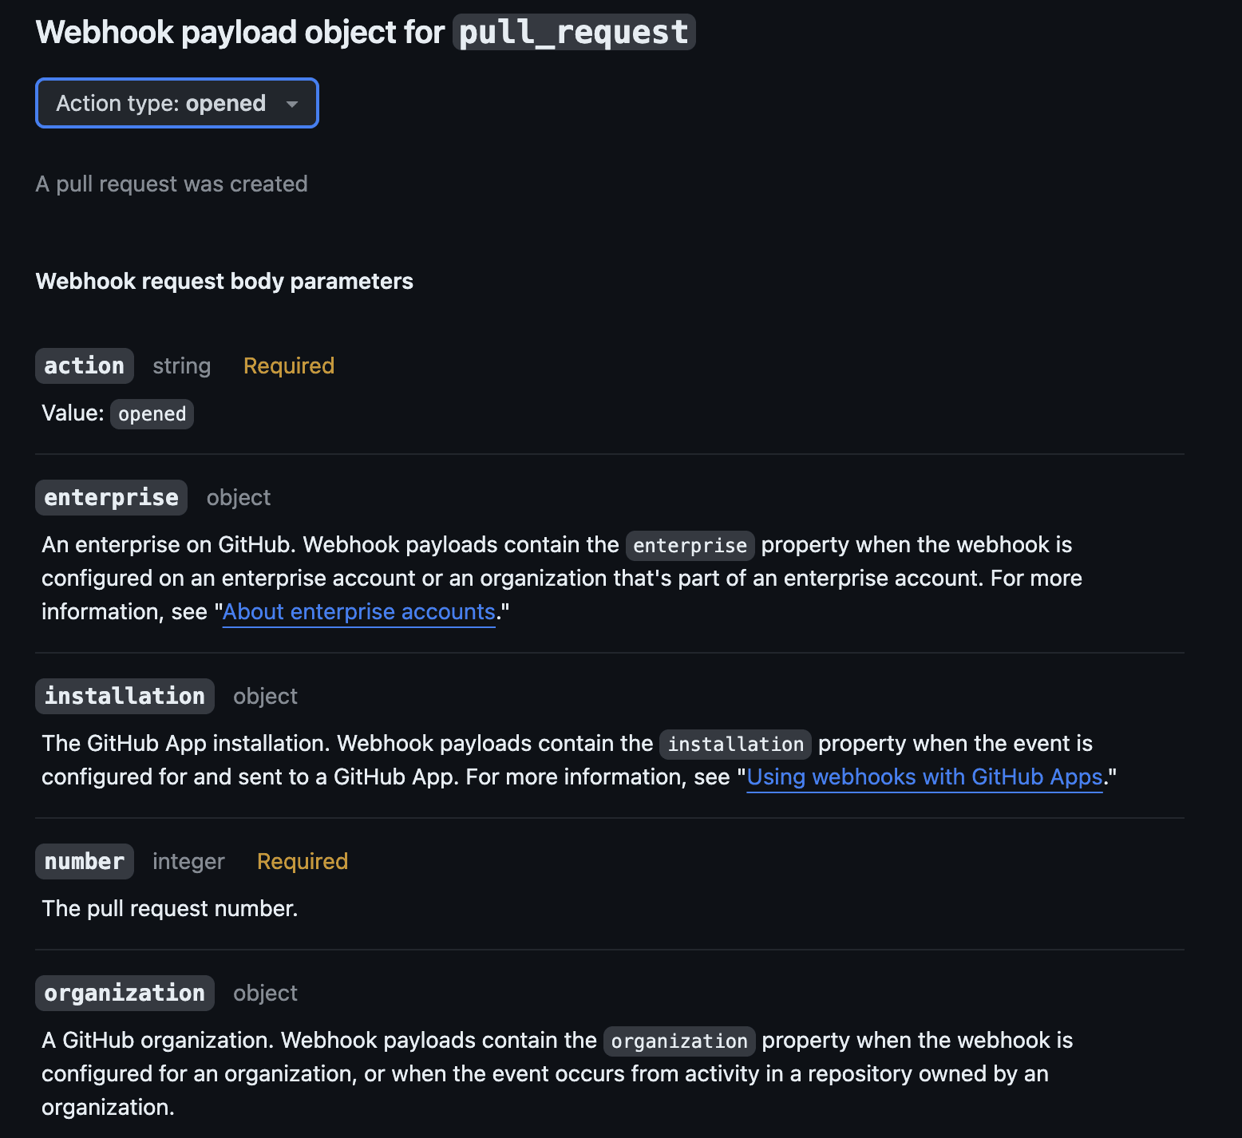
Task: Select the number parameter name
Action: point(85,862)
